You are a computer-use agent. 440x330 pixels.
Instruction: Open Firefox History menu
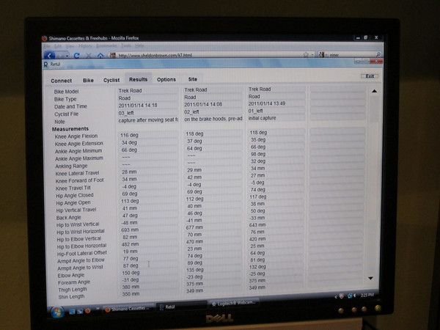coord(85,45)
